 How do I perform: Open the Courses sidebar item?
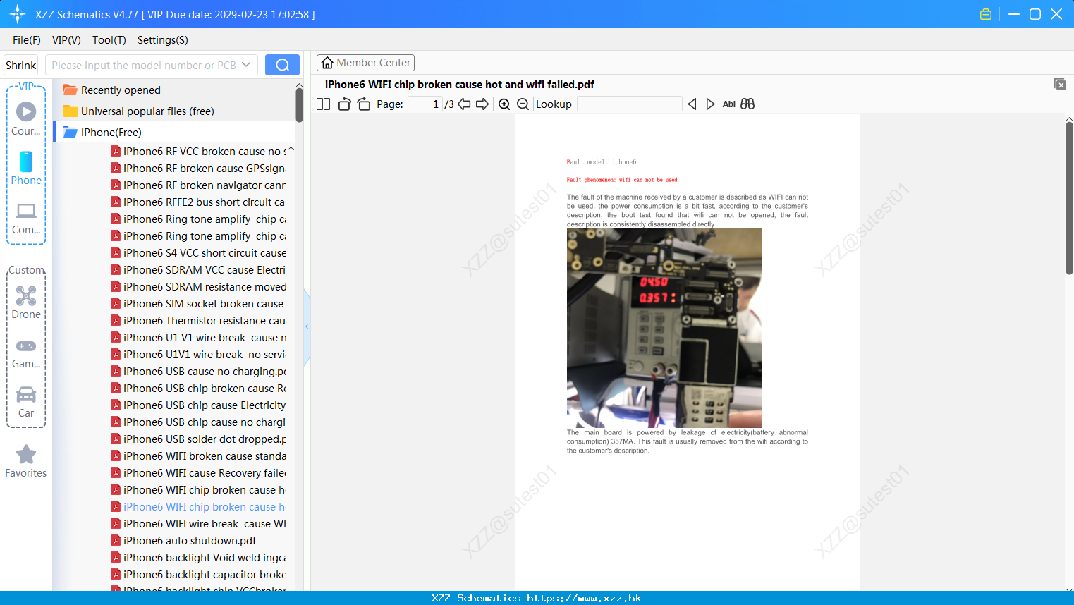coord(26,118)
